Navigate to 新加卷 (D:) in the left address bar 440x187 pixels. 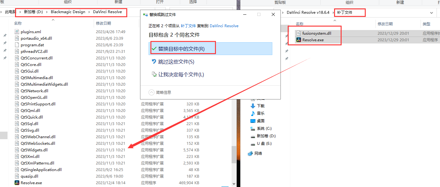pos(33,12)
